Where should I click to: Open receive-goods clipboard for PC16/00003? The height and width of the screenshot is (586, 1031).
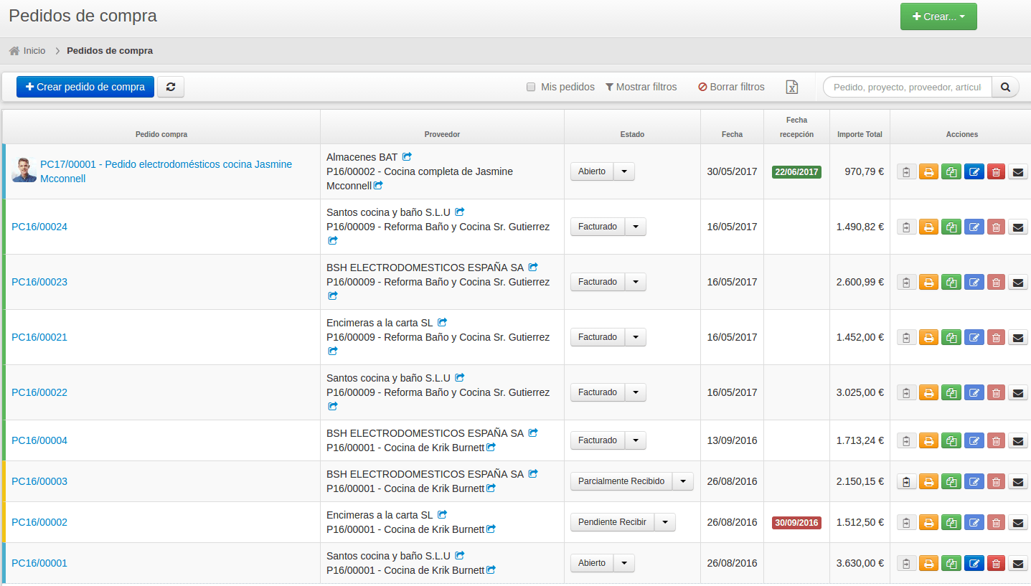click(907, 481)
